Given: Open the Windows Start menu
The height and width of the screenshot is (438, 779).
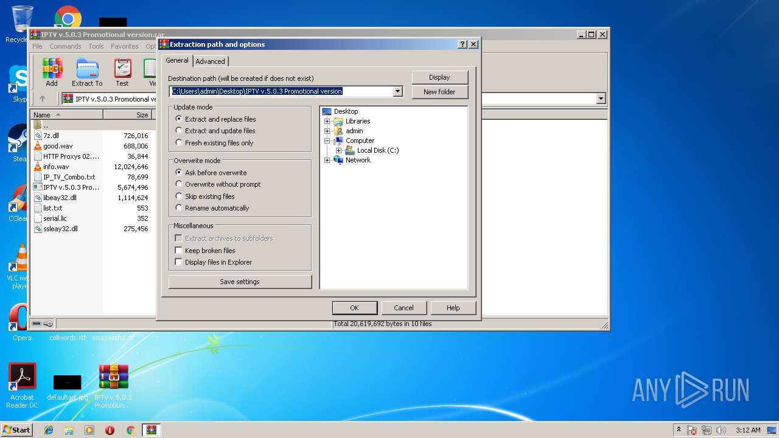Looking at the screenshot, I should (17, 429).
